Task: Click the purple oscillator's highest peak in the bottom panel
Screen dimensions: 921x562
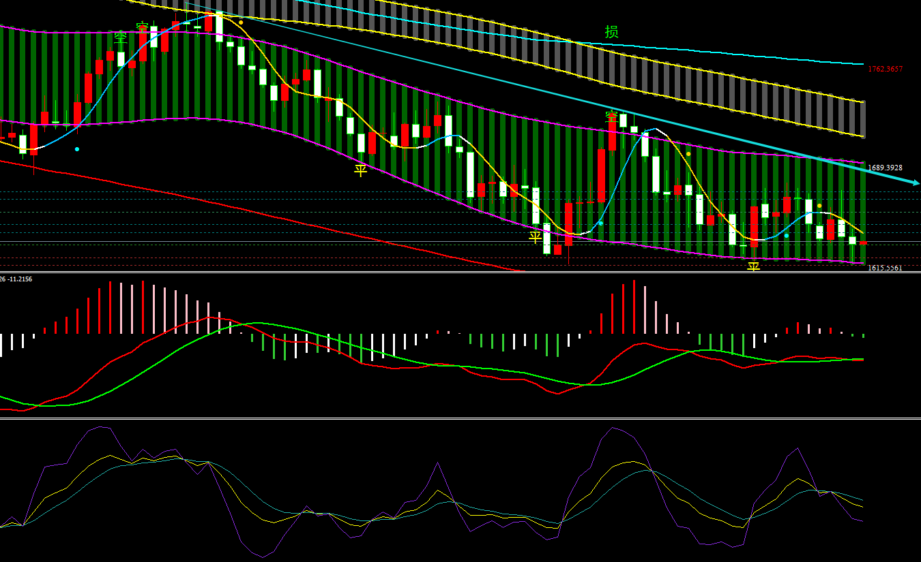Action: tap(101, 427)
